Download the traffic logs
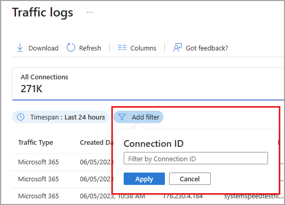 pyautogui.click(x=38, y=48)
